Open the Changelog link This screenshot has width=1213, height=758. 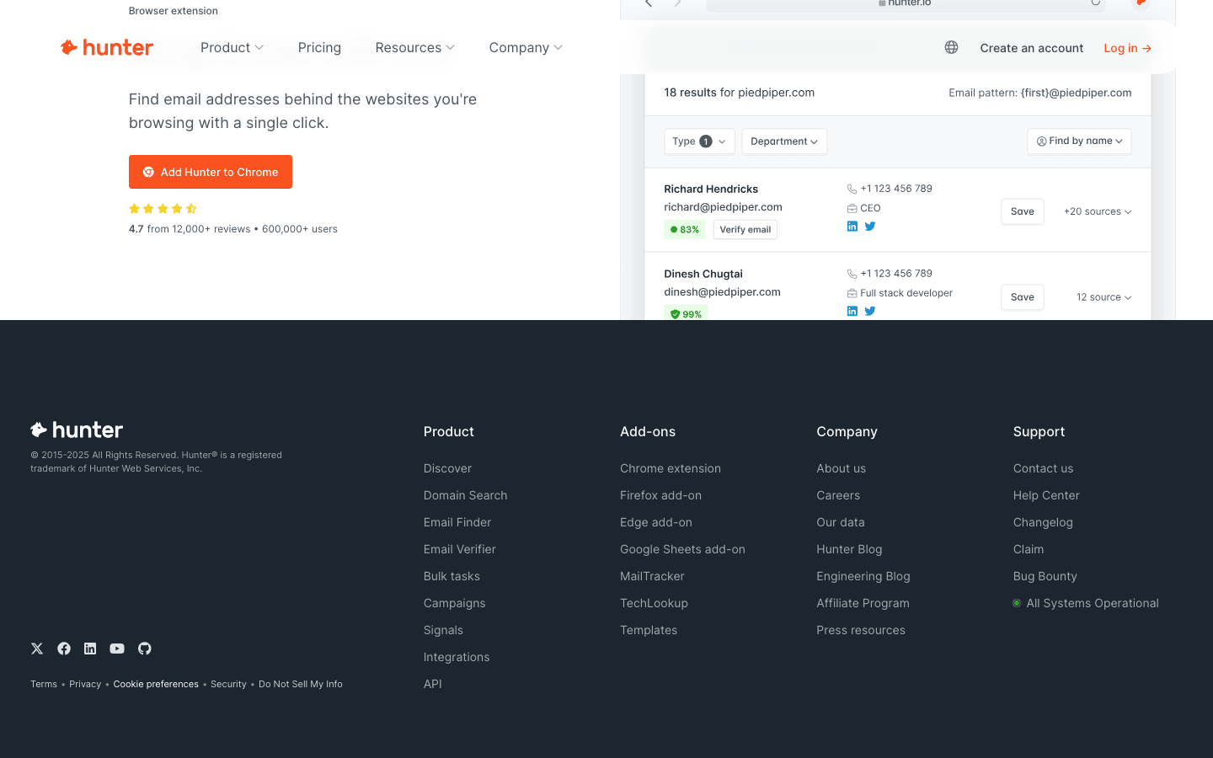[1043, 522]
